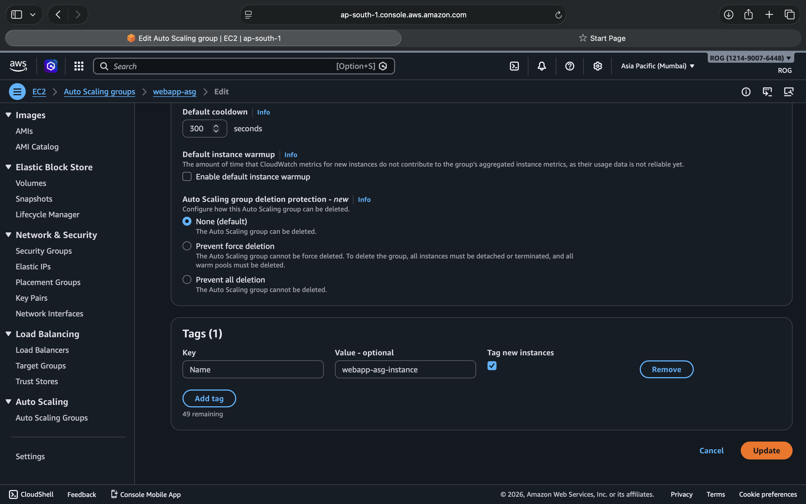Viewport: 806px width, 504px height.
Task: Switch to the Start Page tab
Action: coord(602,38)
